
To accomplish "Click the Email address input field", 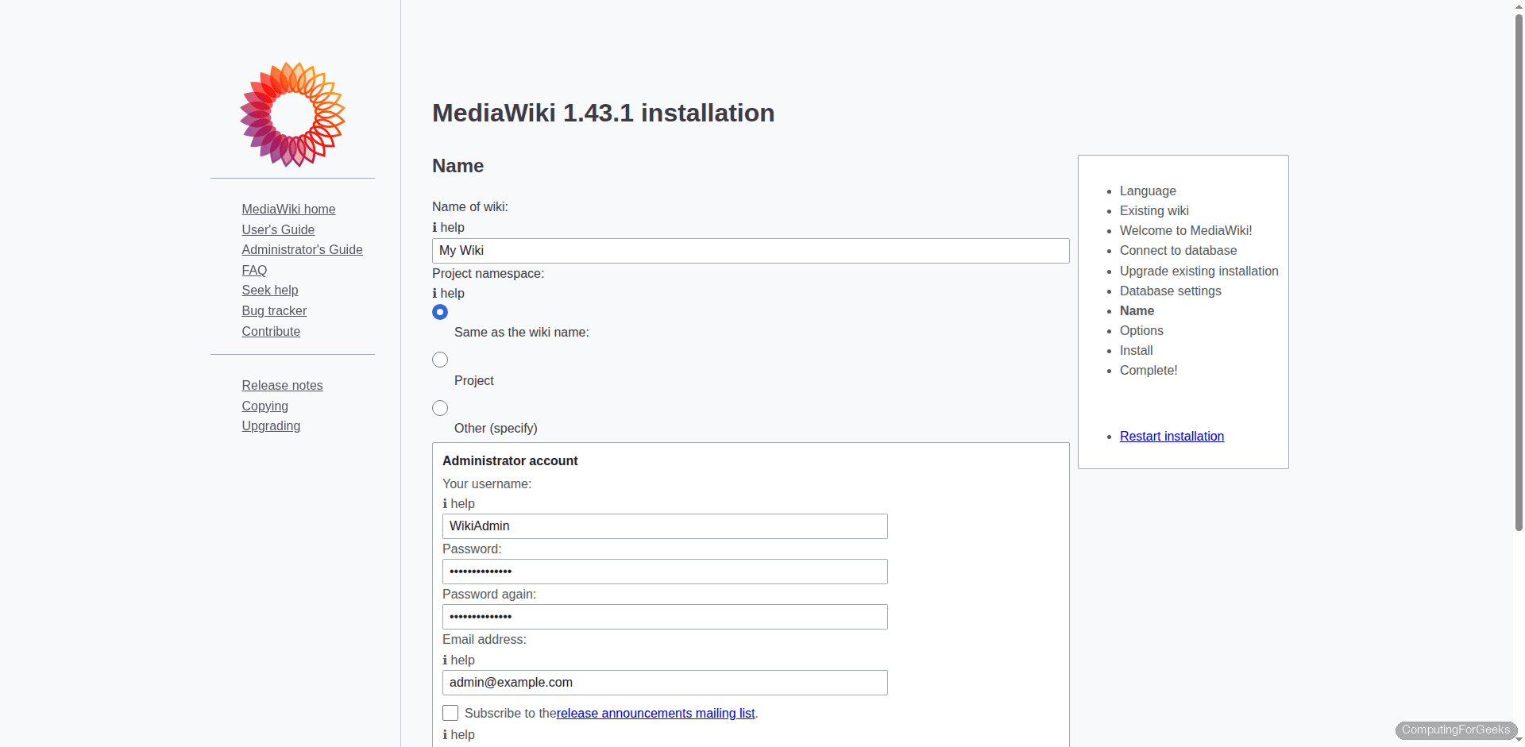I will pos(664,683).
